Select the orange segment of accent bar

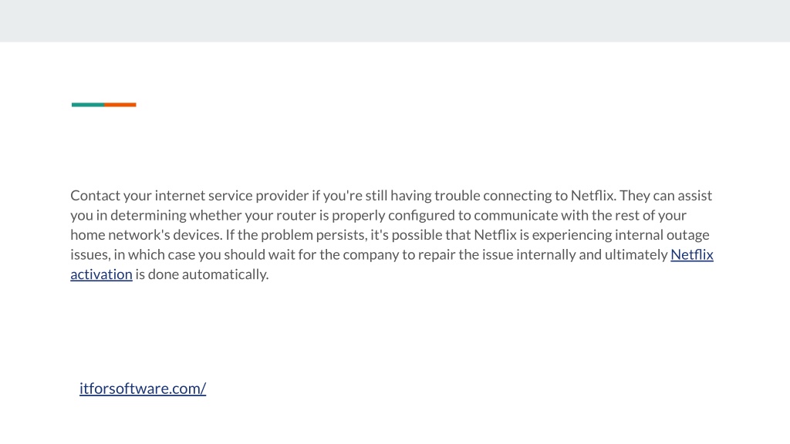pos(120,105)
